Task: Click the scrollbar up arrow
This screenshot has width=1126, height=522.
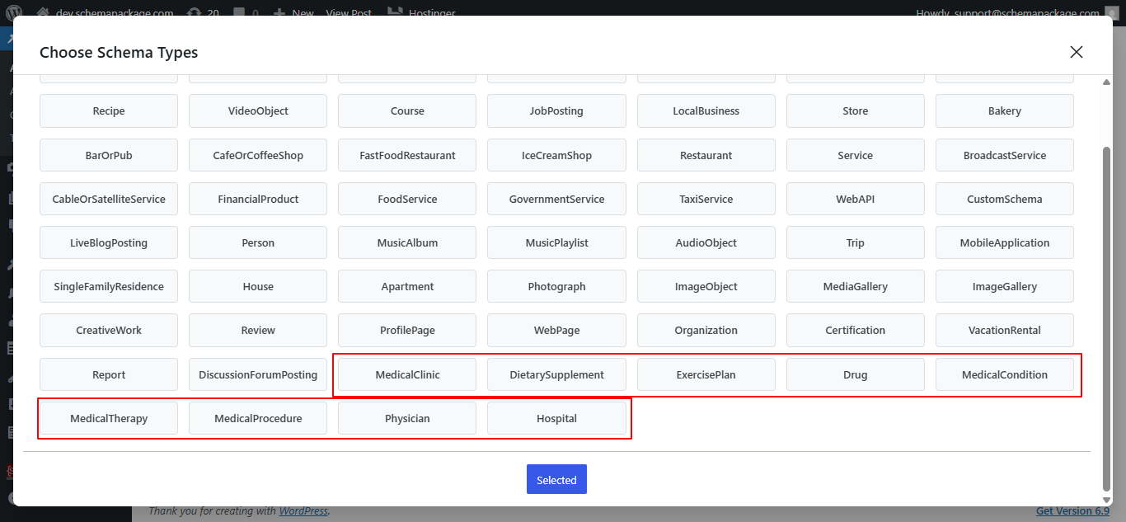Action: click(x=1106, y=81)
